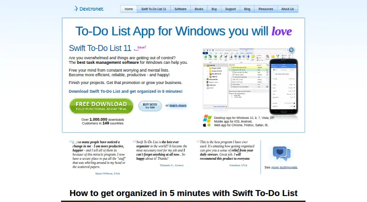
Task: Click 'Desktop app for Windows 10, 8, 7' text
Action: coord(244,118)
